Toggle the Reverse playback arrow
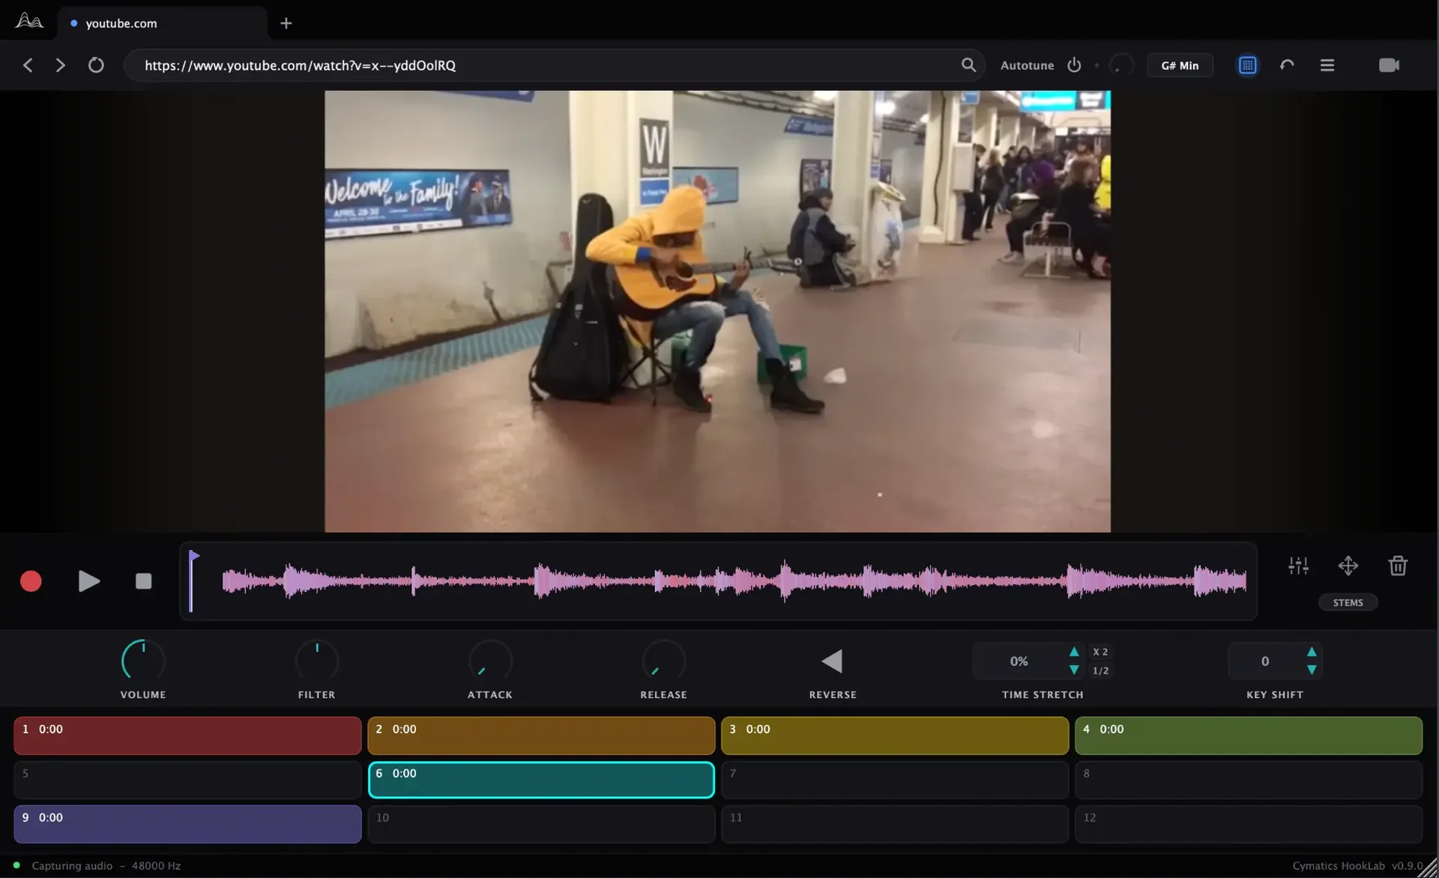The image size is (1439, 878). pyautogui.click(x=832, y=661)
